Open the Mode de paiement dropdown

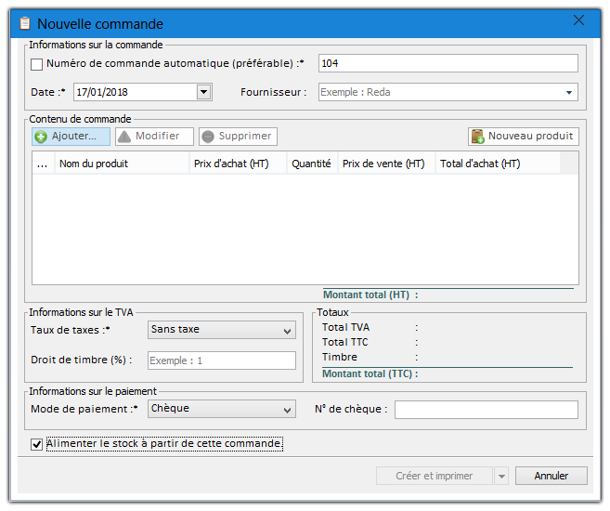click(x=287, y=409)
